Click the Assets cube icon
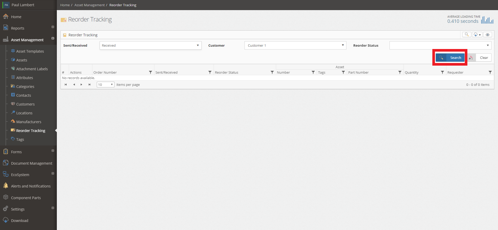This screenshot has height=230, width=498. pyautogui.click(x=13, y=60)
